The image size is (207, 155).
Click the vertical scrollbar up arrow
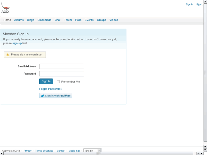[205, 2]
